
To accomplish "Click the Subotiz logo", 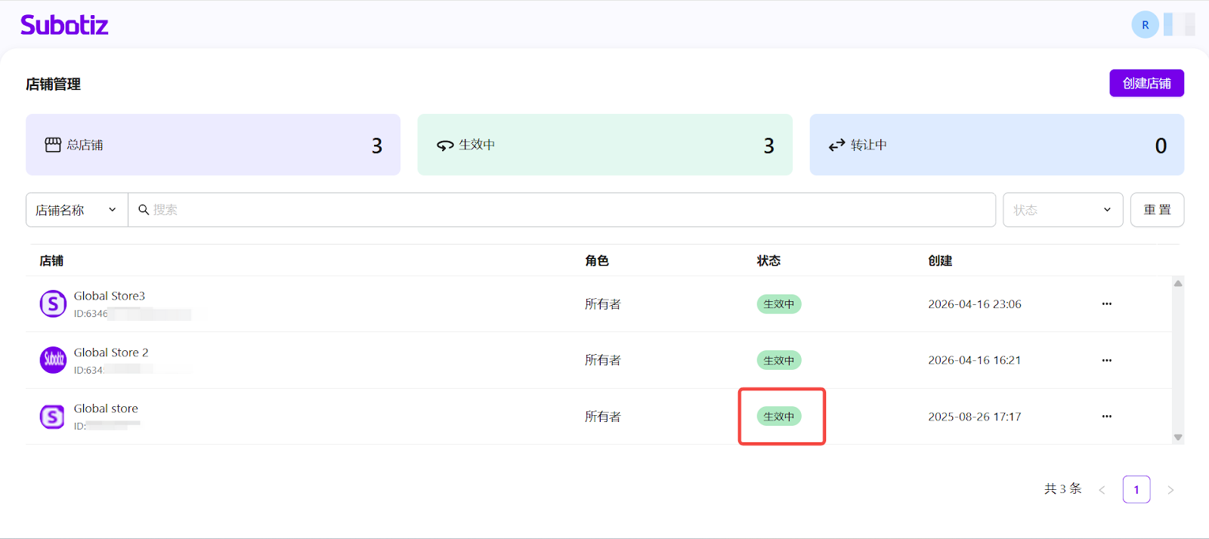I will [x=64, y=25].
